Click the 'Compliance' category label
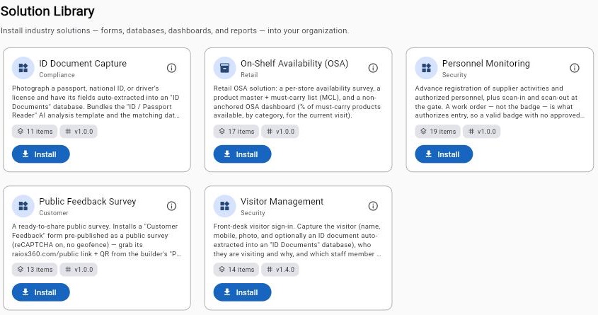 pos(57,75)
